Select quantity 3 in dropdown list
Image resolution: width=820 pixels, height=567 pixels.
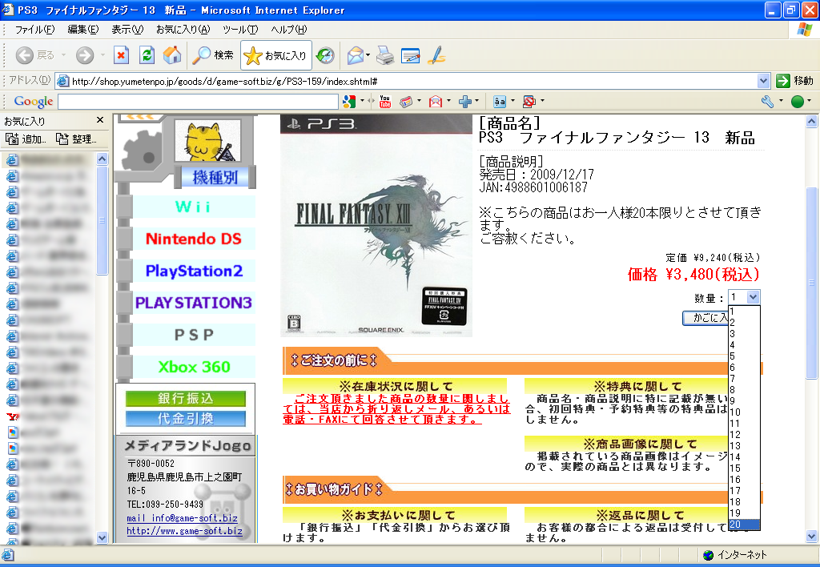(x=744, y=334)
